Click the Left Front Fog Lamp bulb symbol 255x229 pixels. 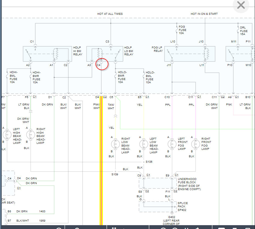pyautogui.click(x=172, y=144)
